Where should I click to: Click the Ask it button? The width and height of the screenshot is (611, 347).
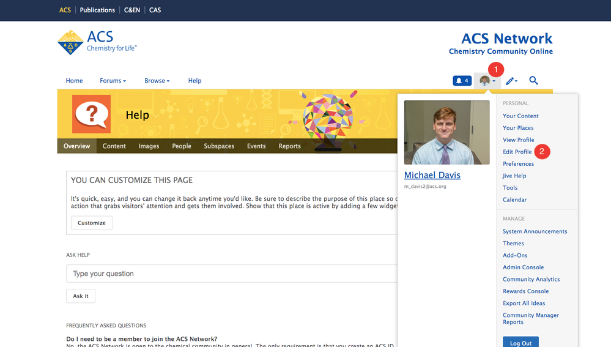click(x=81, y=296)
